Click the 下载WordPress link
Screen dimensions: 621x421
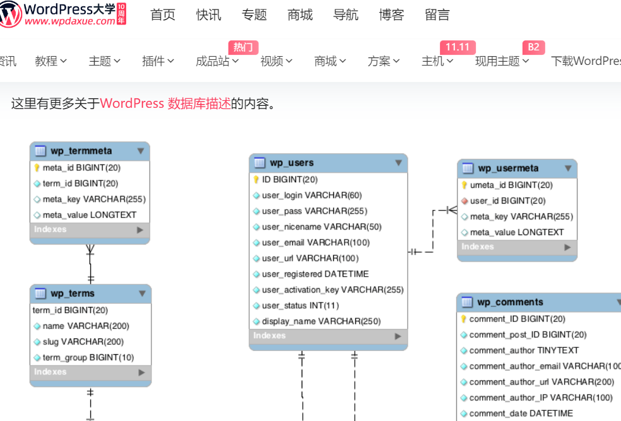click(x=586, y=61)
